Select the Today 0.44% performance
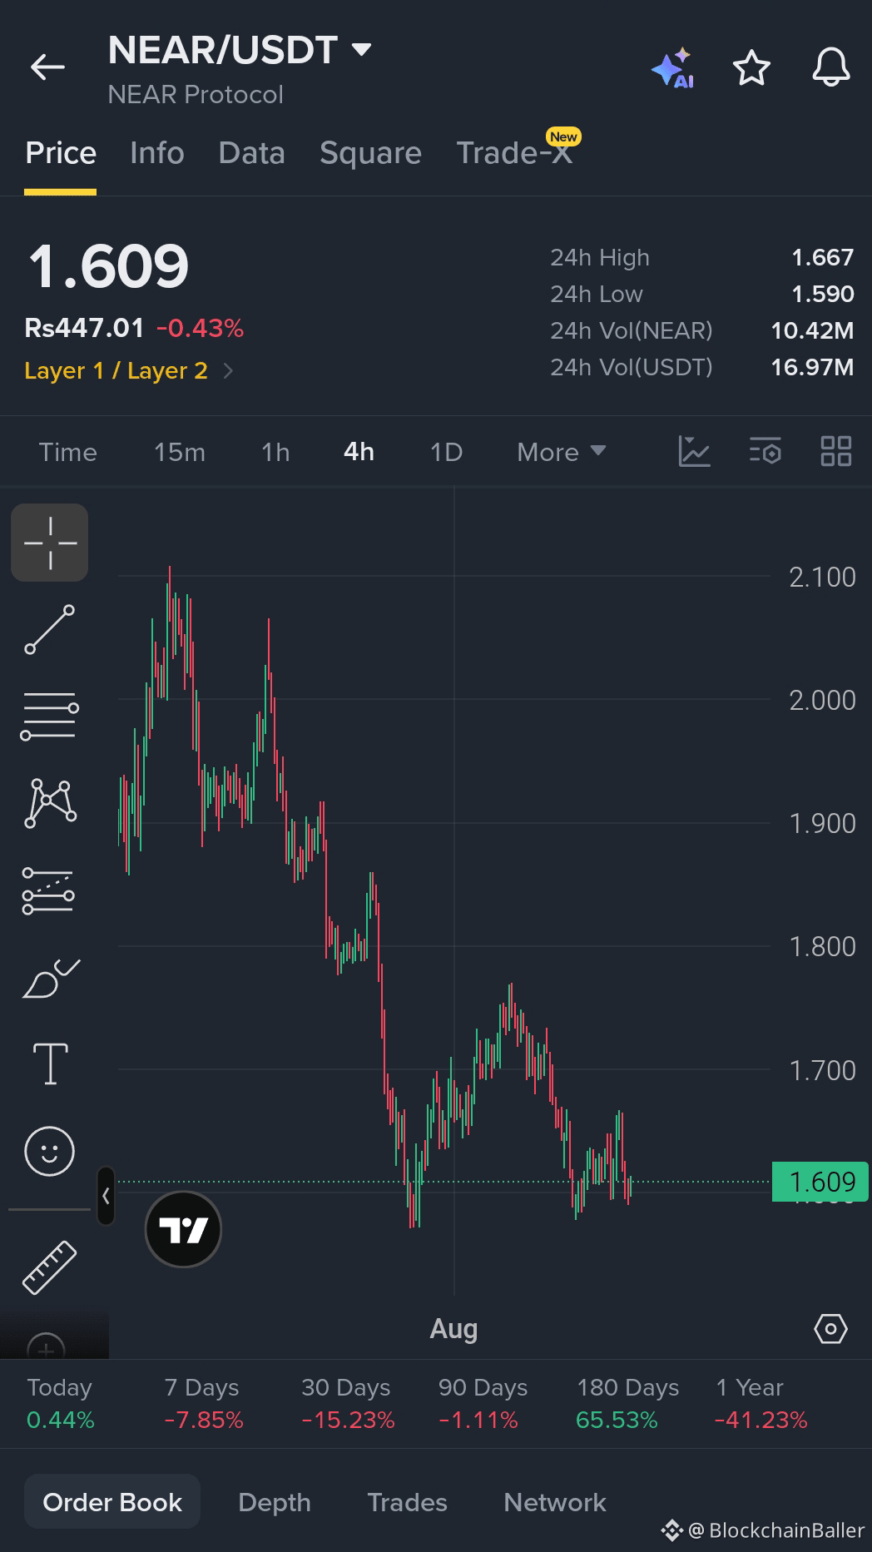Screen dimensions: 872x1552 tap(61, 1403)
